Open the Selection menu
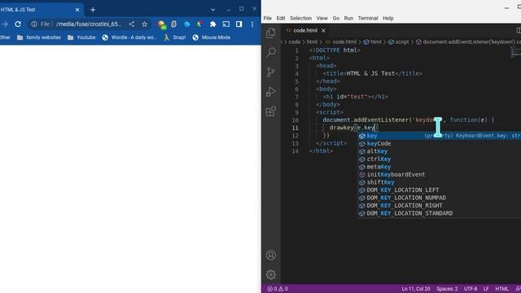Screen dimensions: 521x293 click(x=300, y=18)
